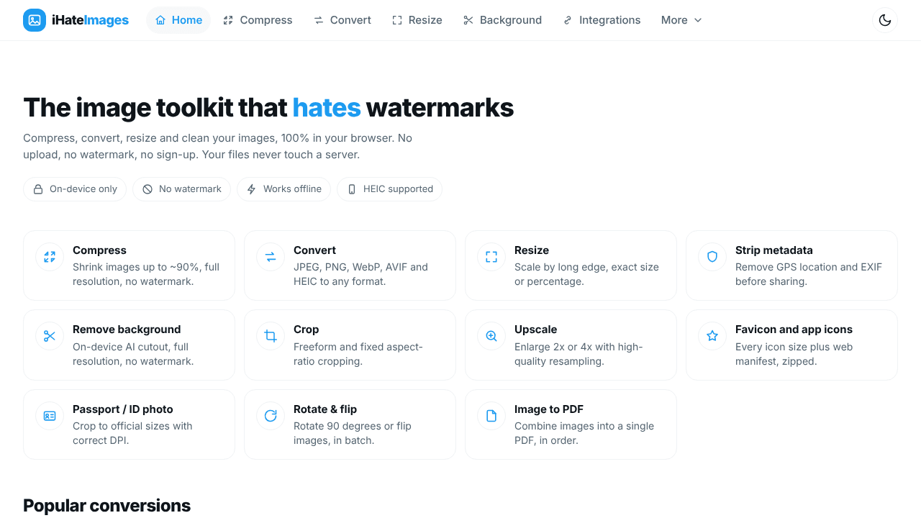This screenshot has height=518, width=921.
Task: Open the Strip metadata card title
Action: (774, 250)
